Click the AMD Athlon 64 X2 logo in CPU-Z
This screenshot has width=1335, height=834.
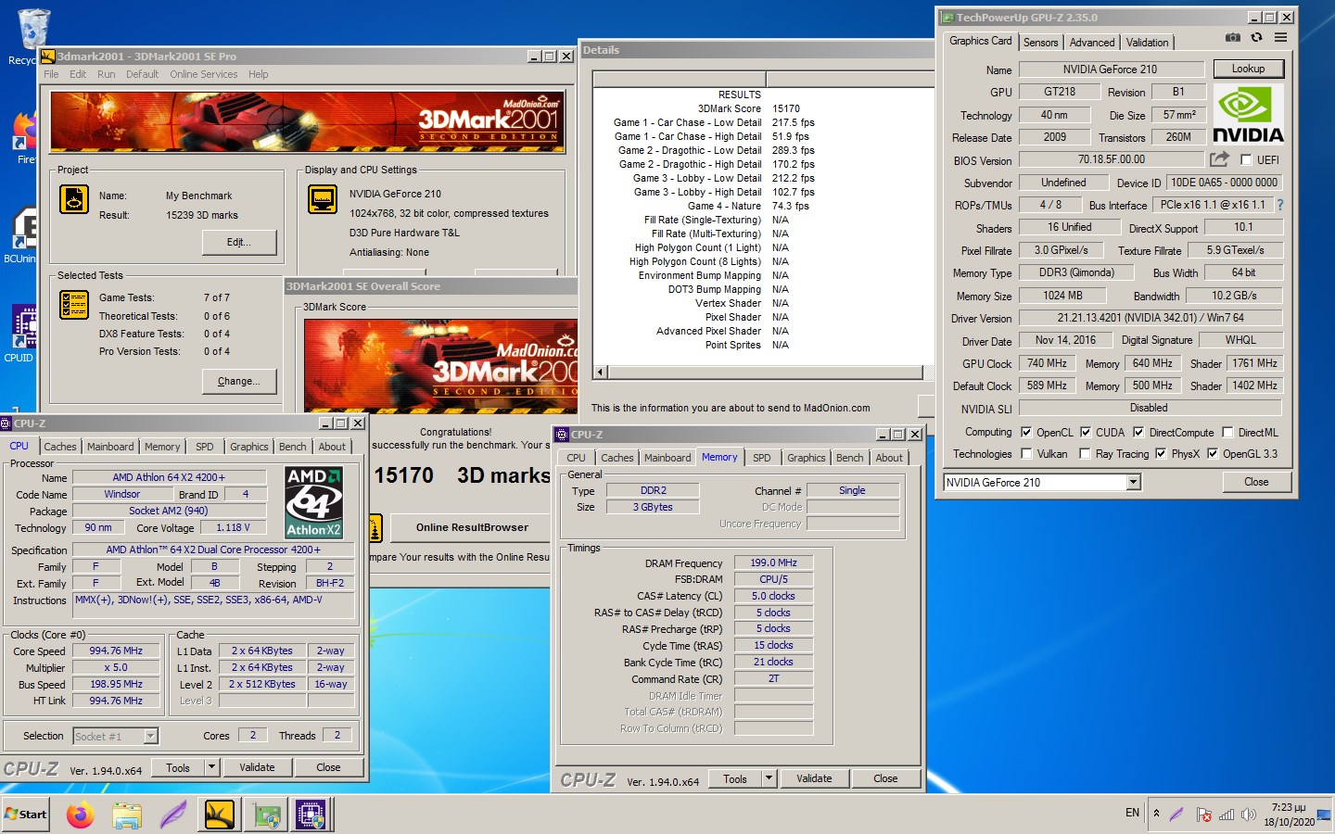click(313, 502)
